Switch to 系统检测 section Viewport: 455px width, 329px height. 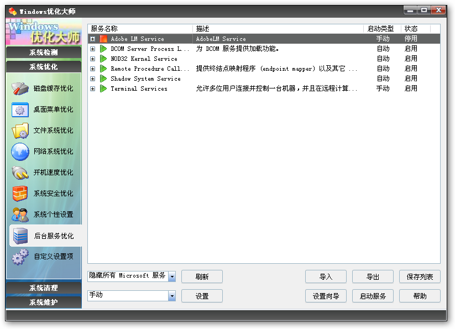tap(44, 52)
